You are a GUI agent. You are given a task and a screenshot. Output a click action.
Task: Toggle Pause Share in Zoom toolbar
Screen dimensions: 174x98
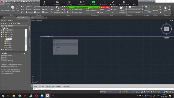pos(104,3)
